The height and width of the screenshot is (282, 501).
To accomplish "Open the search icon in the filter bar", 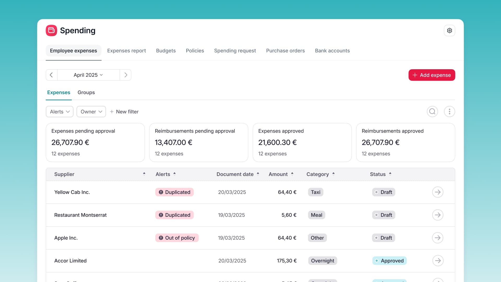I will pos(432,111).
